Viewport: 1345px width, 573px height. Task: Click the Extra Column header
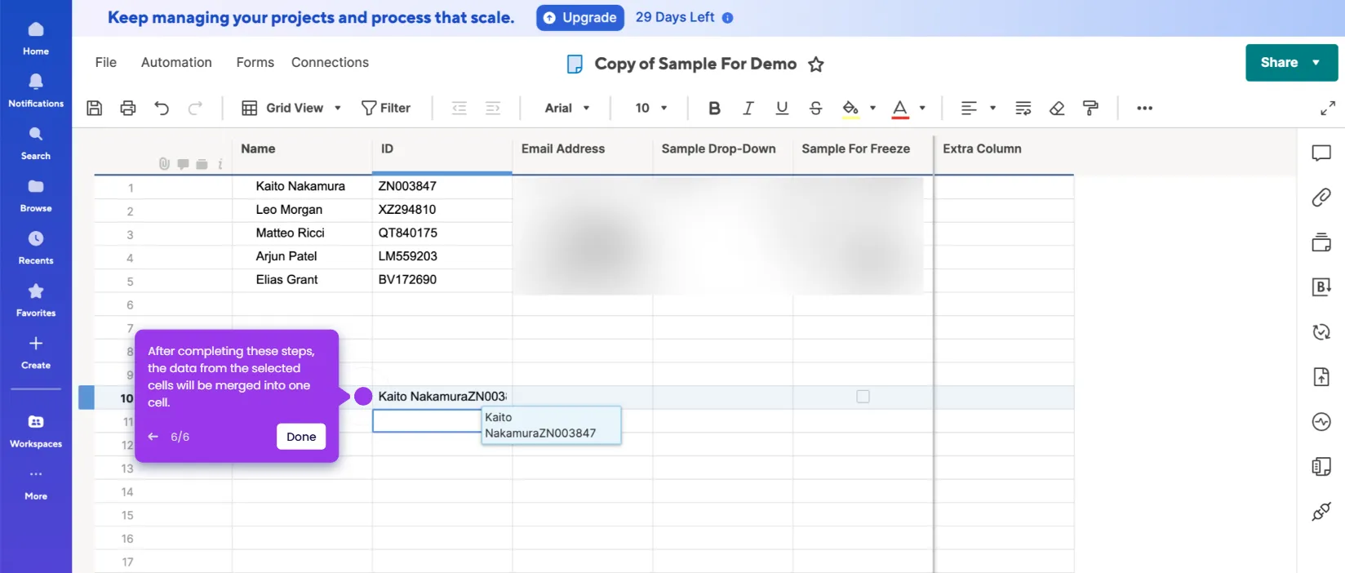click(x=1004, y=149)
